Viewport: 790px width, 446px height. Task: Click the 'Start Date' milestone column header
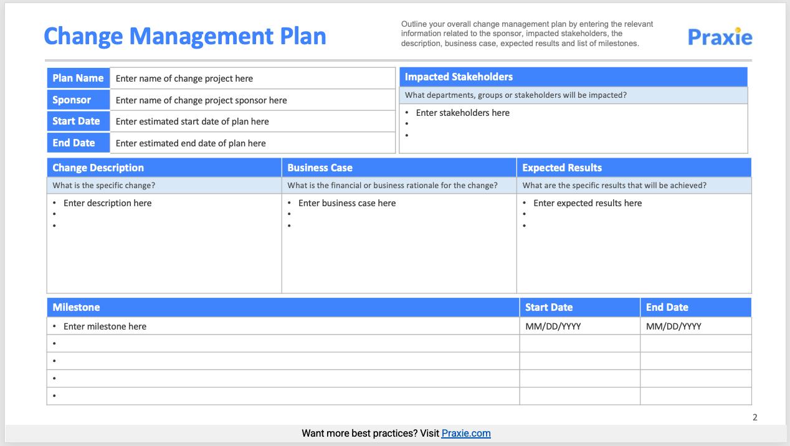click(579, 307)
